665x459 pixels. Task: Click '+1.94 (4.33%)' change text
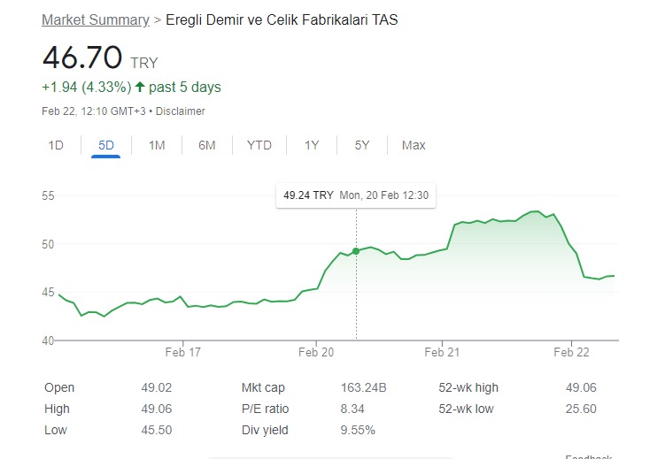[87, 88]
